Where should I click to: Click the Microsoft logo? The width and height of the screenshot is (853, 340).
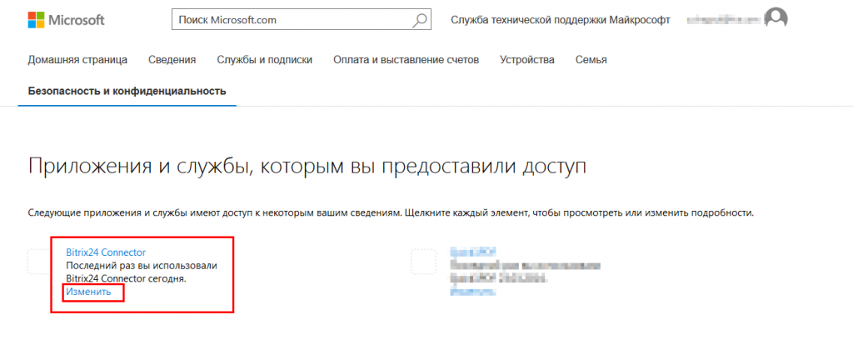click(x=66, y=20)
